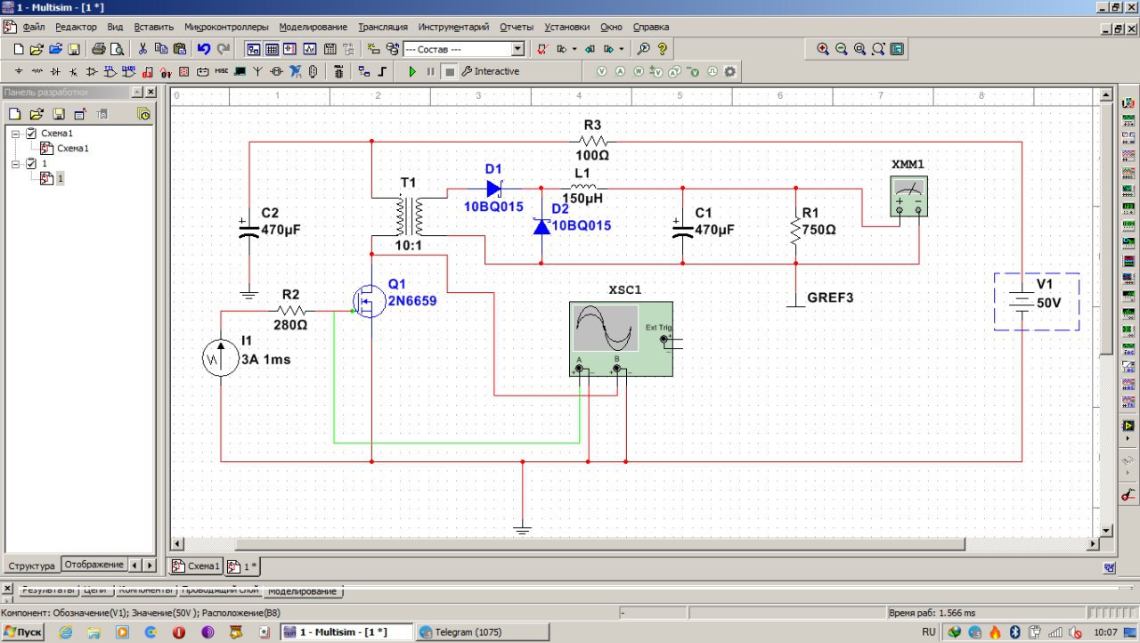Place a Basic component (resistor icon)
Viewport: 1140px width, 643px height.
(x=37, y=71)
